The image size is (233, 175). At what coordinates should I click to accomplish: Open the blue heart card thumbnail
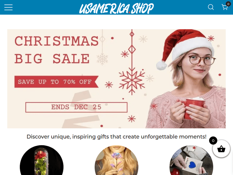pyautogui.click(x=191, y=160)
